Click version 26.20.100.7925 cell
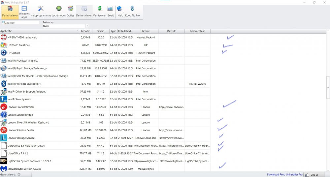Screen dimensions: 330x177 (x=101, y=61)
